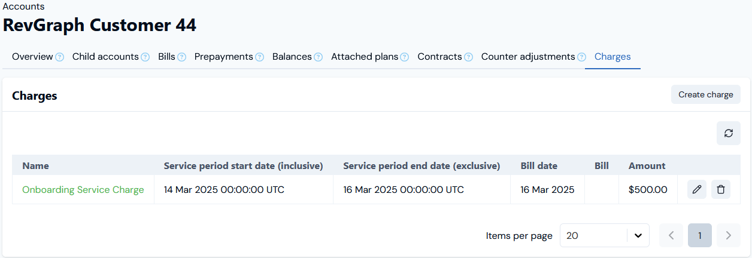This screenshot has height=258, width=752.
Task: Open help icon next to Child accounts
Action: (x=145, y=57)
